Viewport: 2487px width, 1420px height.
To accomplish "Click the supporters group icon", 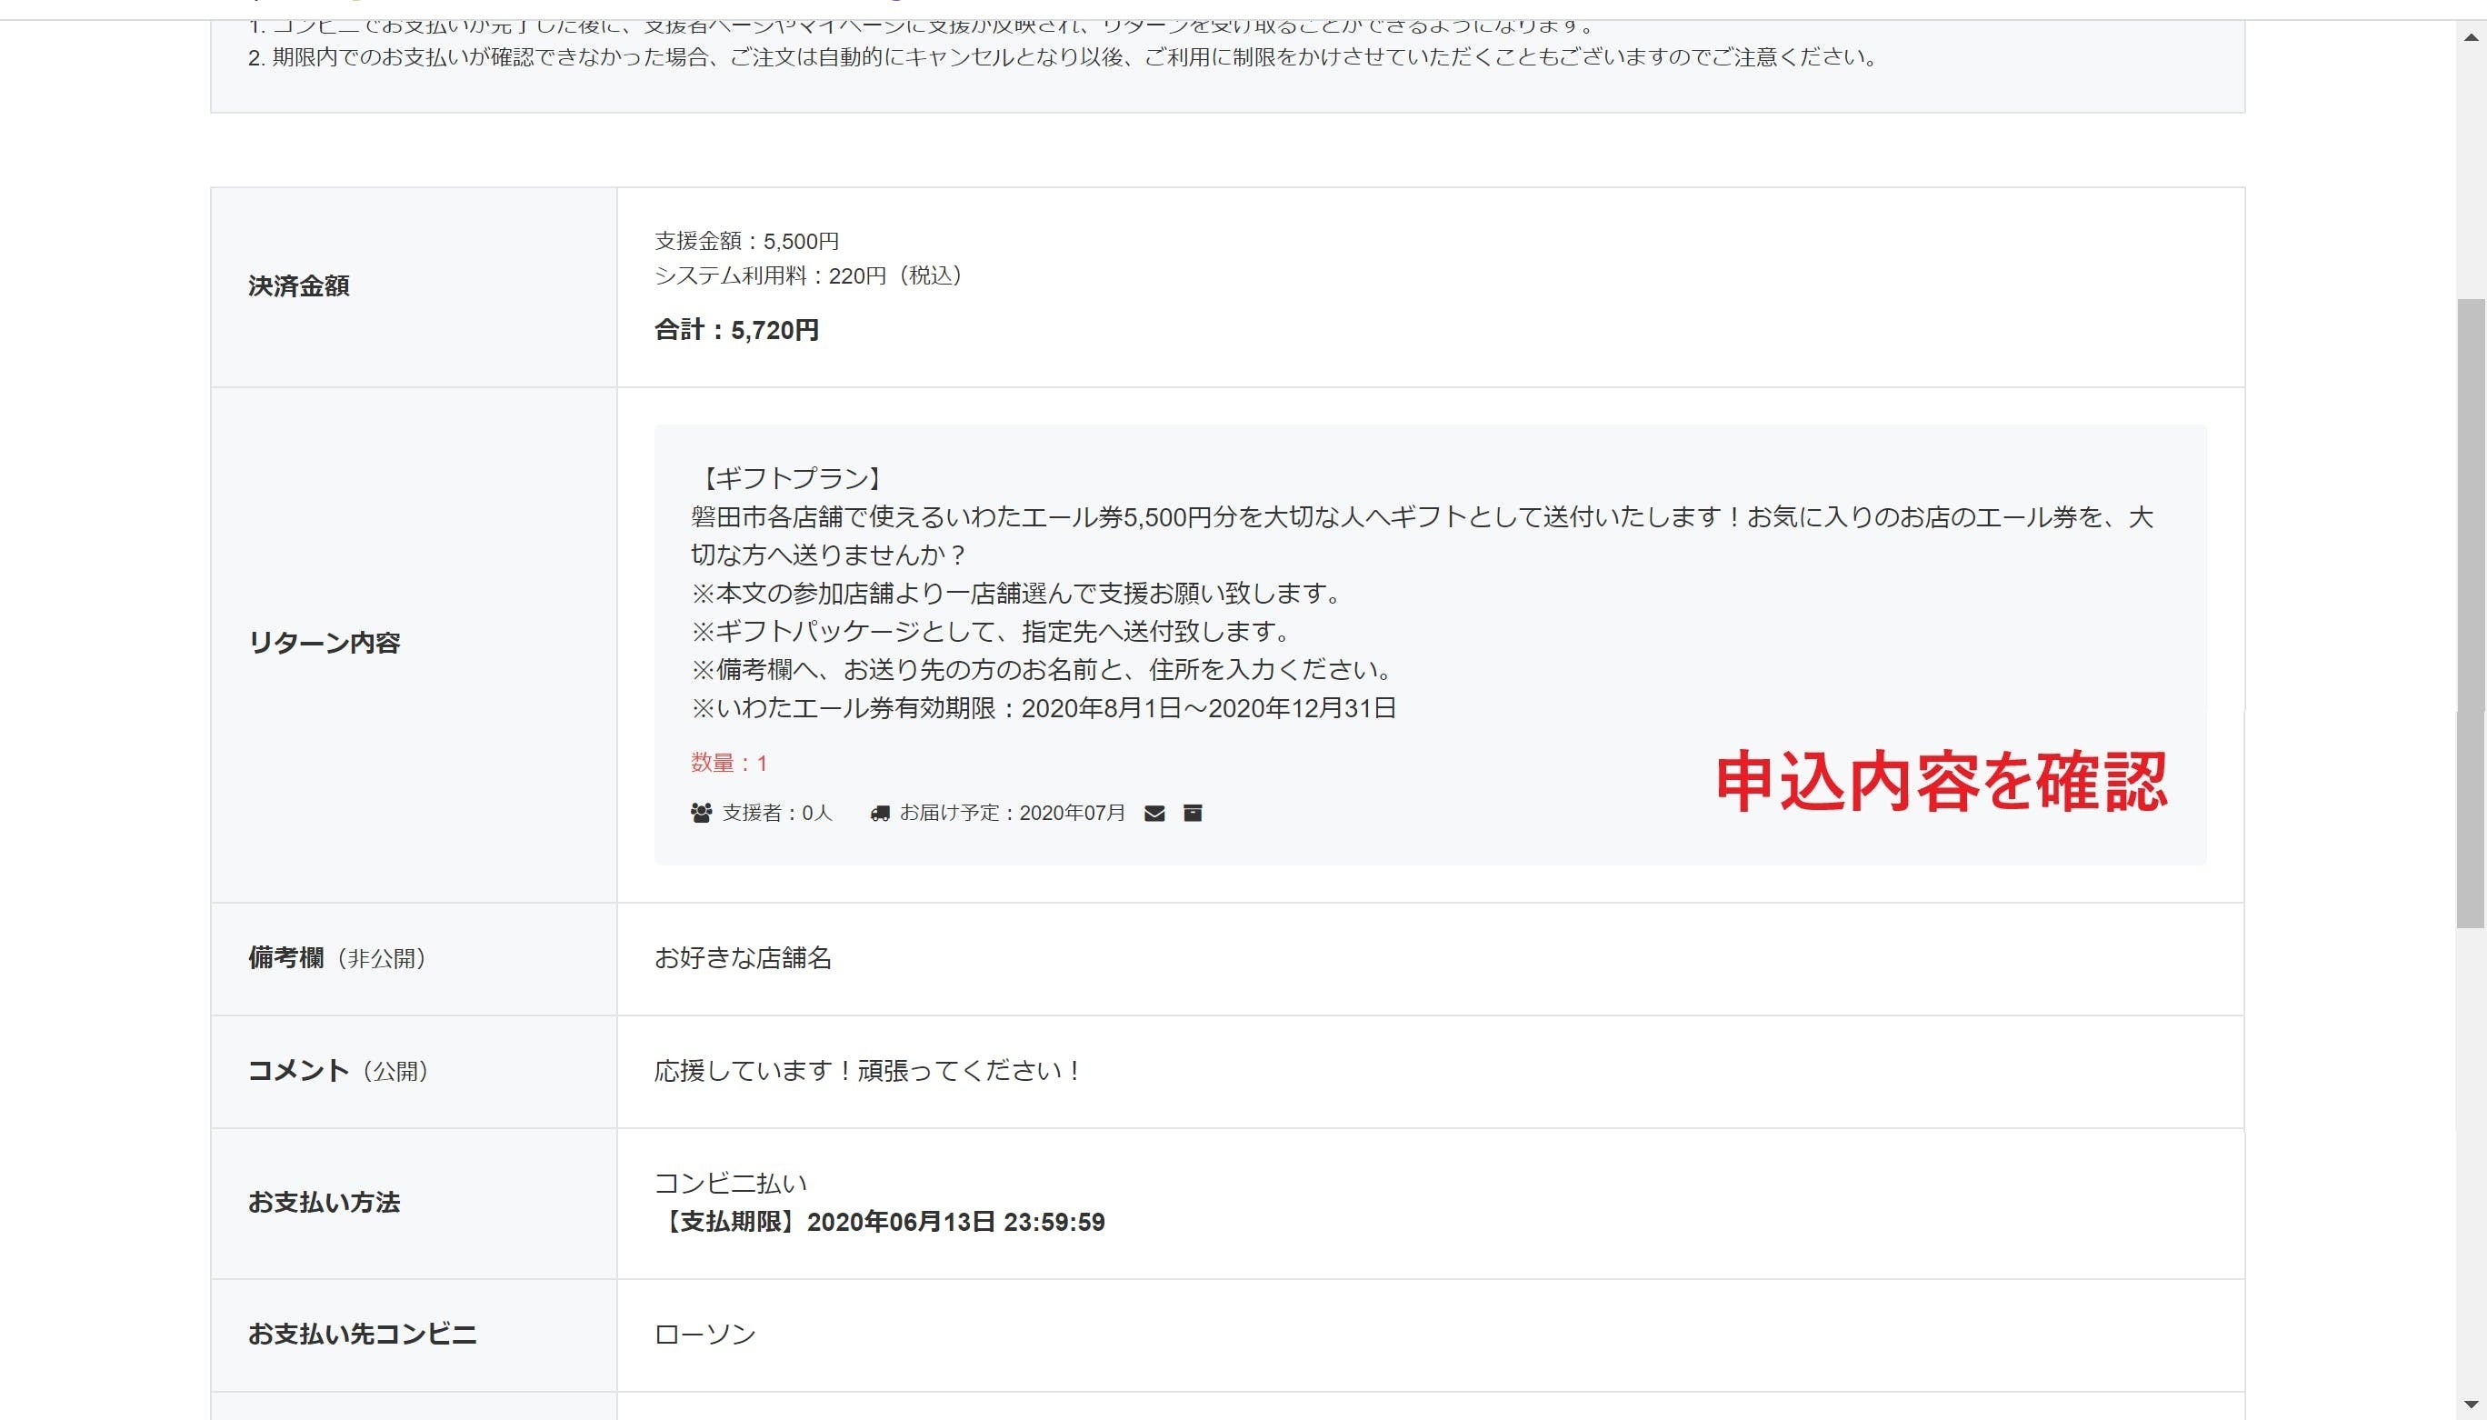I will pyautogui.click(x=700, y=813).
